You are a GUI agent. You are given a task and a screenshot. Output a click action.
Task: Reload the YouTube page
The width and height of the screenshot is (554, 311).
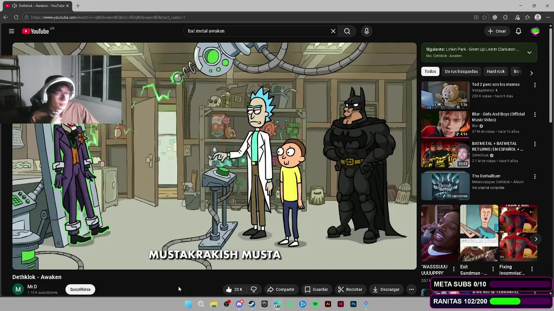point(16,17)
